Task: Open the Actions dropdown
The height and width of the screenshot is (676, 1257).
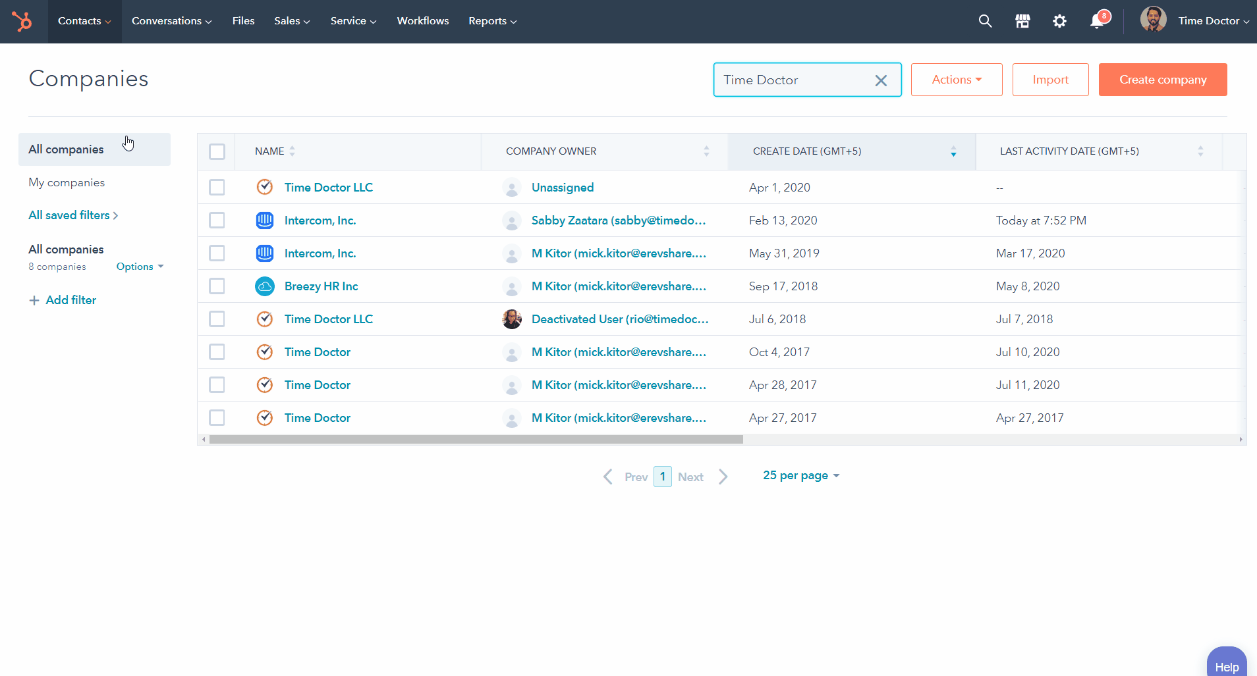Action: click(x=957, y=80)
